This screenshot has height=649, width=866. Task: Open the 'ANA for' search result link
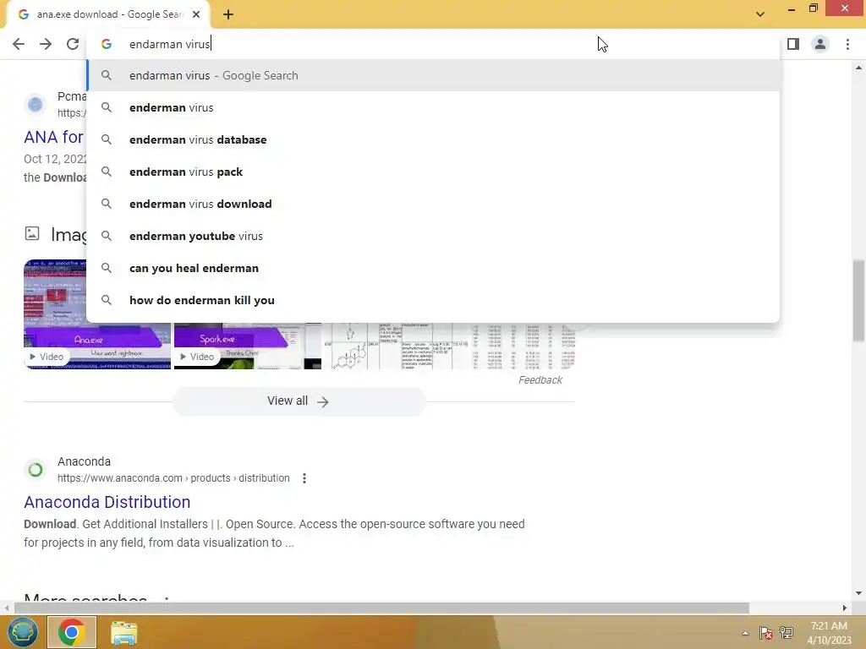point(53,137)
